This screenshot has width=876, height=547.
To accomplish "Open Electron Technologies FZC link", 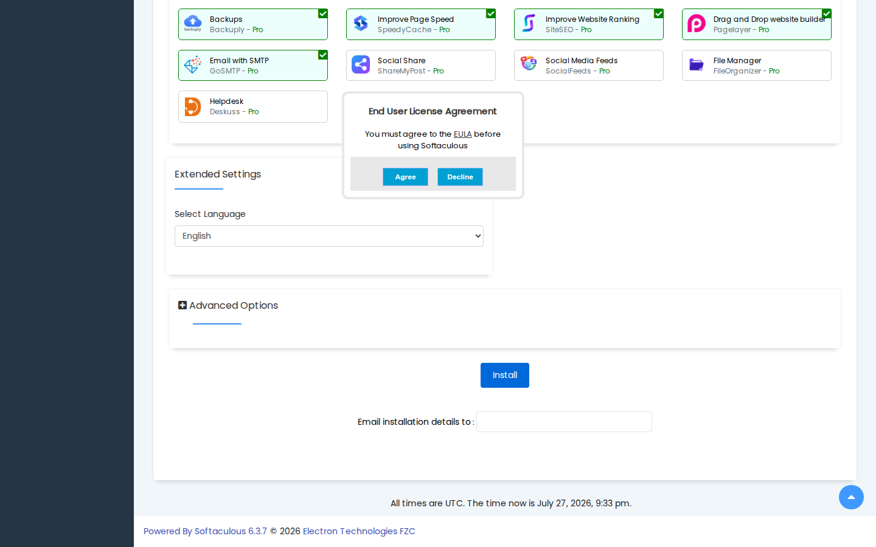I will 359,531.
